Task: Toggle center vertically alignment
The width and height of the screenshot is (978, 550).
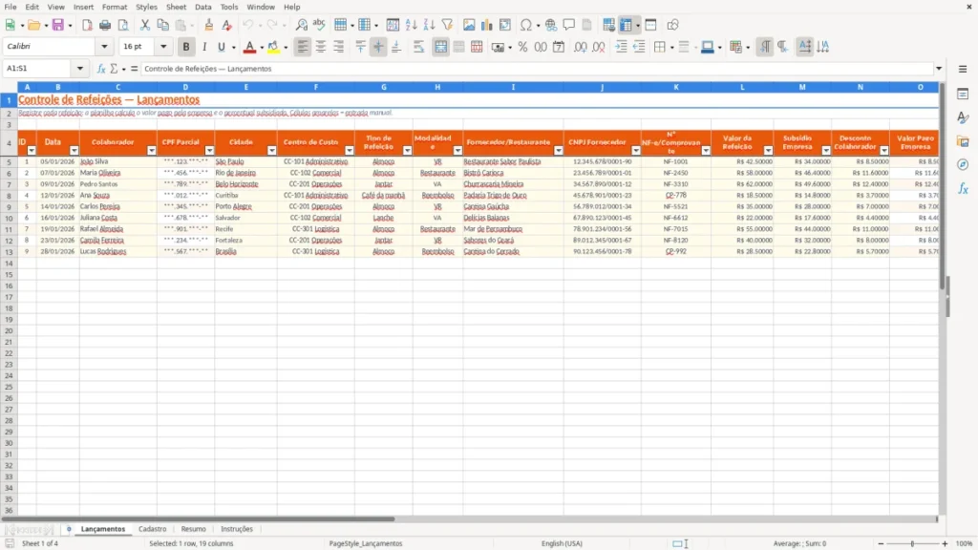Action: click(378, 47)
